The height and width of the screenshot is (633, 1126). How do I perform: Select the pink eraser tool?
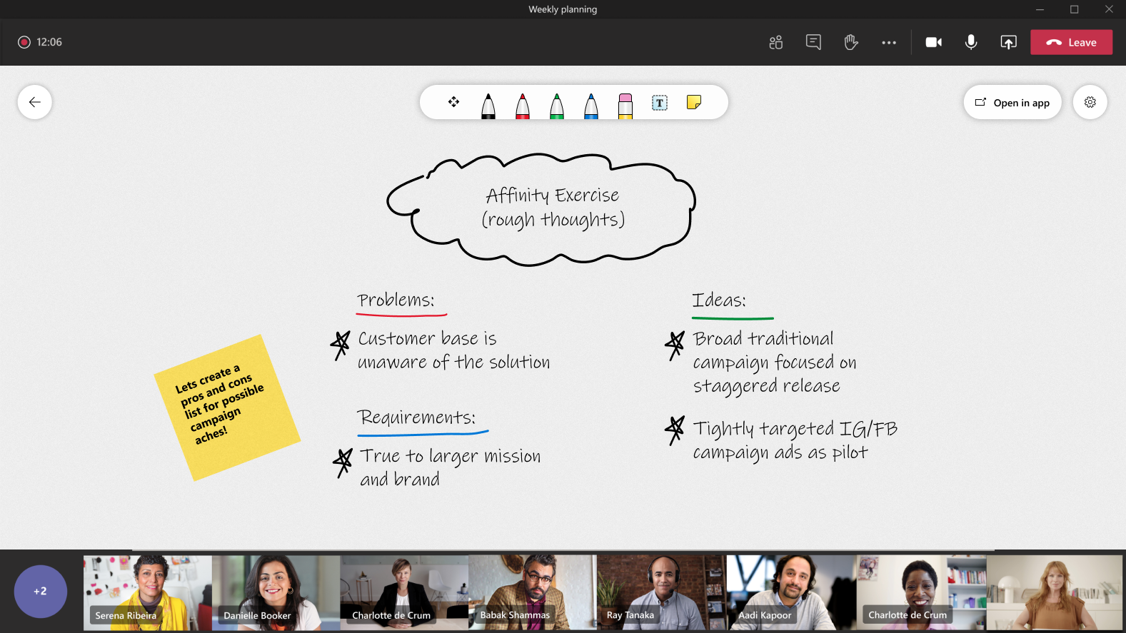click(x=625, y=105)
